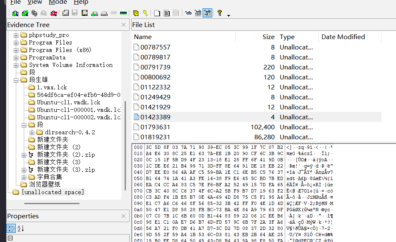Switch to automatic file view (glasses icon)

(188, 13)
